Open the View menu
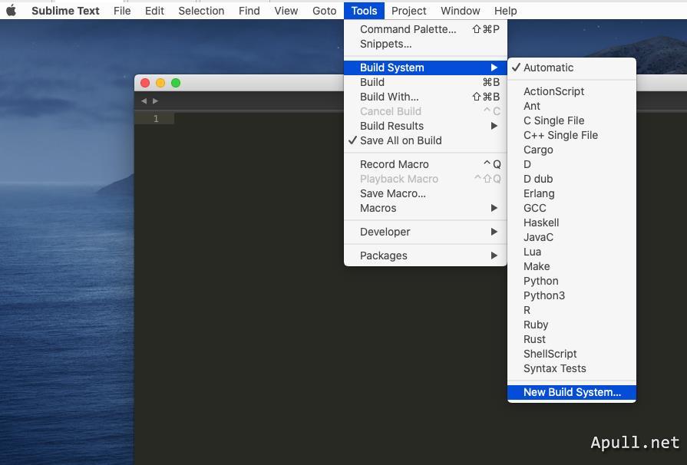This screenshot has width=687, height=465. [286, 11]
